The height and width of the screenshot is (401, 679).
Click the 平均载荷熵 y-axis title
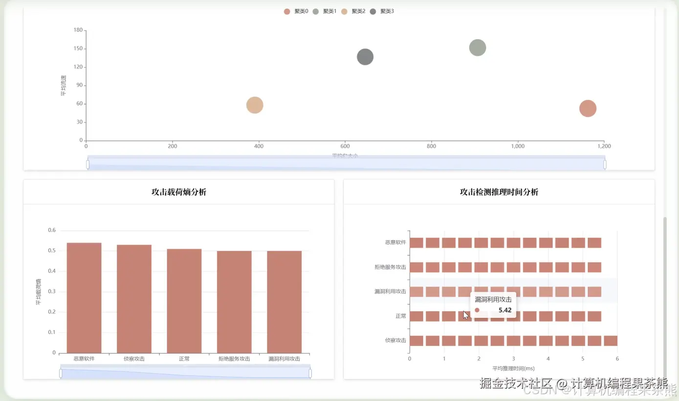pyautogui.click(x=38, y=292)
